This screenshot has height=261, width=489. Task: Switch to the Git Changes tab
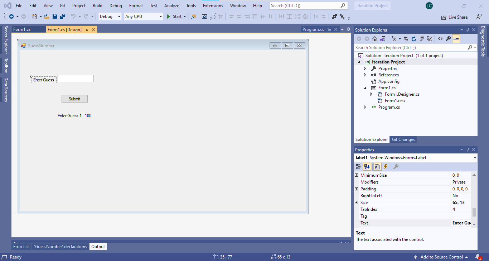(403, 139)
